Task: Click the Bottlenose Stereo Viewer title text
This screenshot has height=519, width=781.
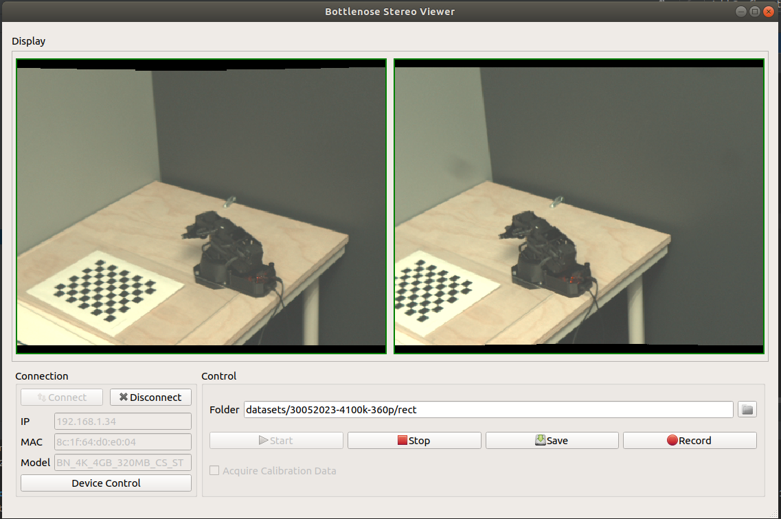Action: tap(390, 12)
